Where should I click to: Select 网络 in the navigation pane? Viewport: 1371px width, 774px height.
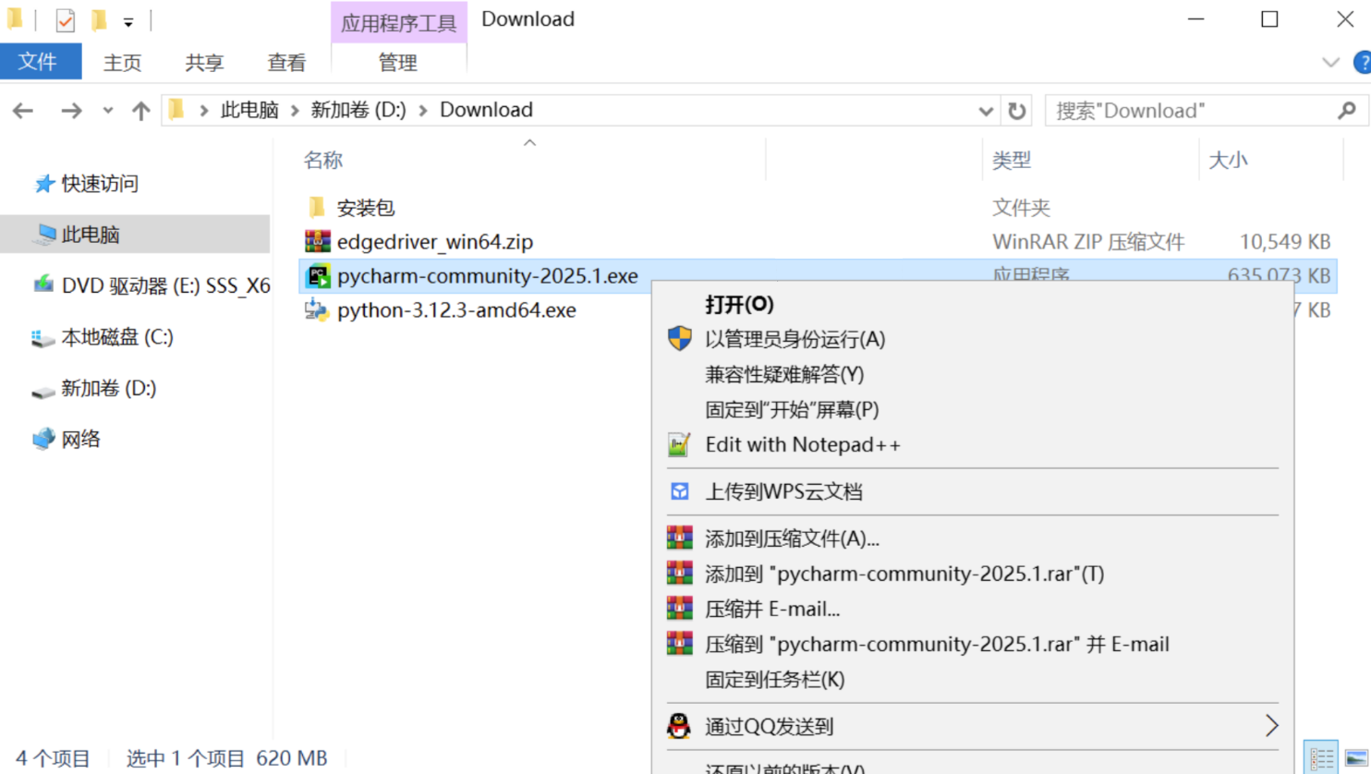[67, 440]
